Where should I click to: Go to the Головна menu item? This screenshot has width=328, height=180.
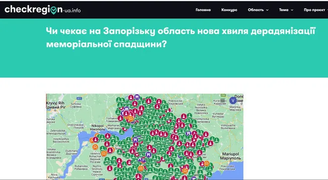click(x=203, y=10)
